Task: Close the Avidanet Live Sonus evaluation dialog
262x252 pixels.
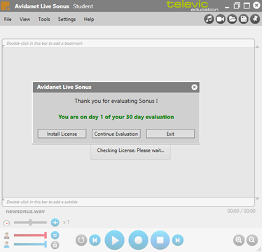Action: (194, 87)
